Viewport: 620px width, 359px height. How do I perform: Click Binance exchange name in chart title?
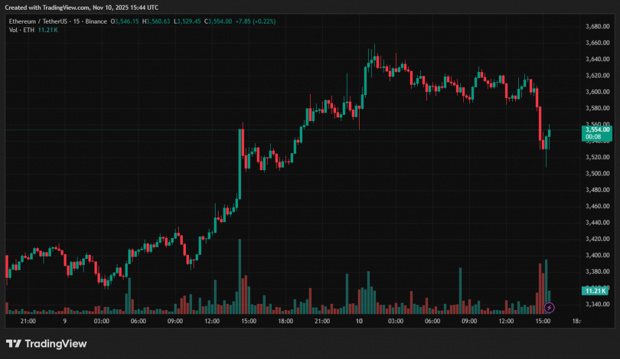click(x=95, y=21)
